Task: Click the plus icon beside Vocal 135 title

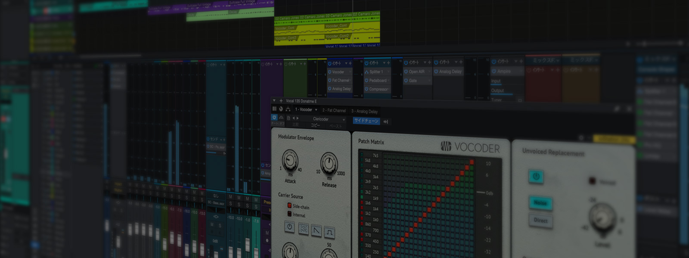Action: 281,101
